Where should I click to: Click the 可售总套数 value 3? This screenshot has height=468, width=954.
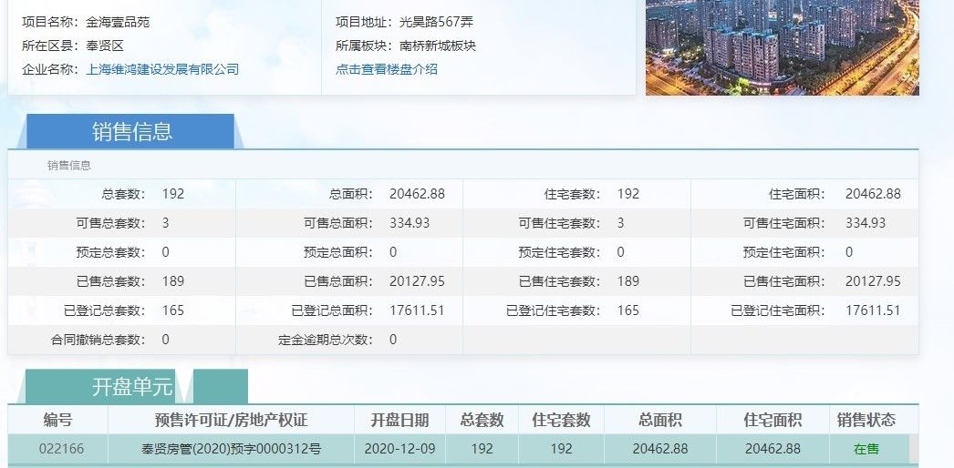[165, 223]
